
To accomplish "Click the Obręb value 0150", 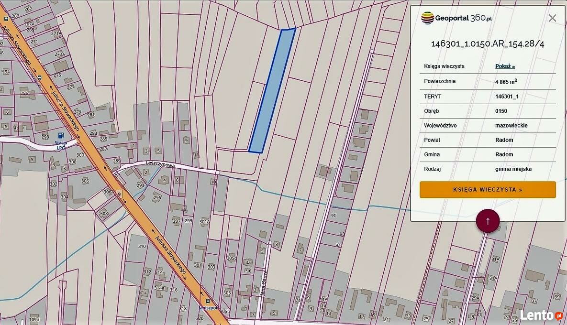I will pos(501,111).
